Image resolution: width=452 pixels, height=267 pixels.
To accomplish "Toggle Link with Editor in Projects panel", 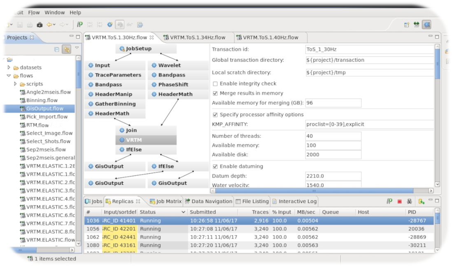I will [x=66, y=49].
